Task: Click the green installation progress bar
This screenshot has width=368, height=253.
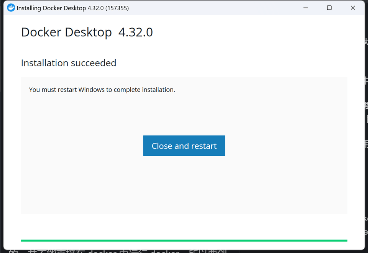Action: tap(184, 240)
